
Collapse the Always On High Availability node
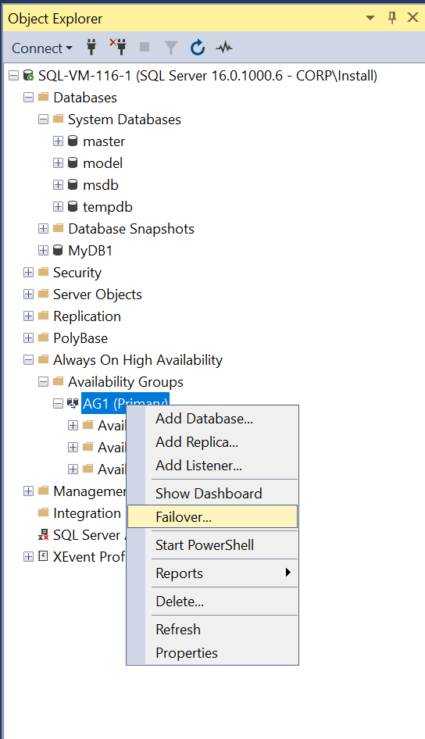click(x=29, y=360)
